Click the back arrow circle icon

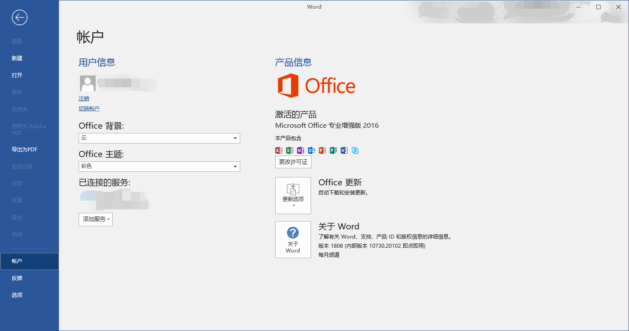tap(20, 17)
